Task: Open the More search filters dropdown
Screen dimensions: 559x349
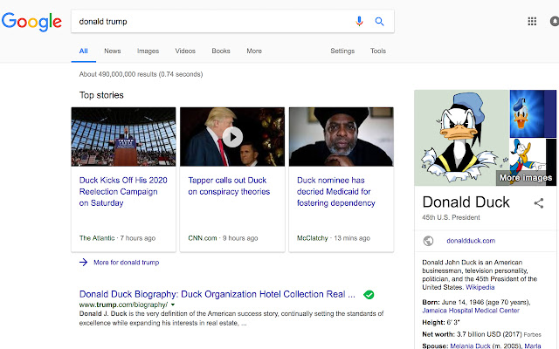Action: [x=254, y=51]
